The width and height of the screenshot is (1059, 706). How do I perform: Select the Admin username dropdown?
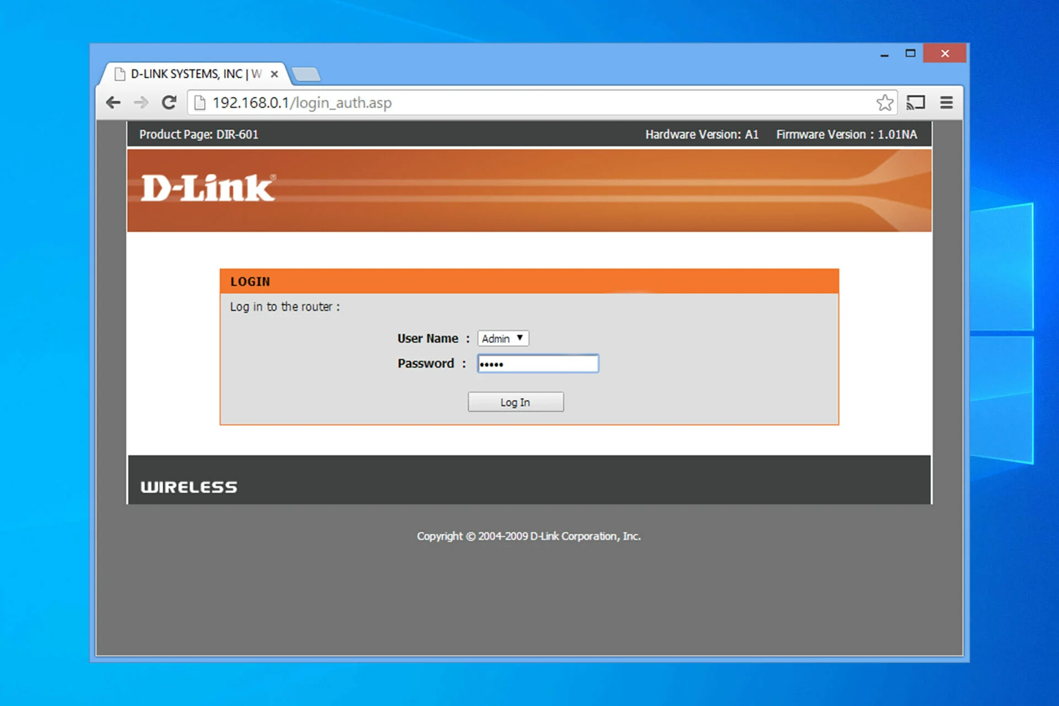[x=501, y=338]
